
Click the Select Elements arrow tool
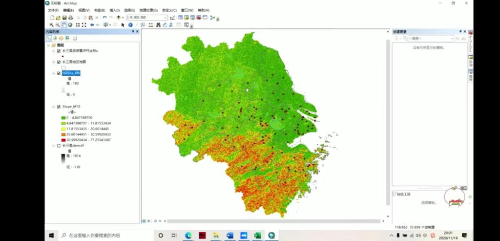click(x=123, y=25)
